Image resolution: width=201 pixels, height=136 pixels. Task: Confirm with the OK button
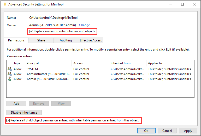click(146, 131)
